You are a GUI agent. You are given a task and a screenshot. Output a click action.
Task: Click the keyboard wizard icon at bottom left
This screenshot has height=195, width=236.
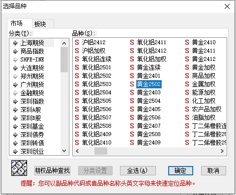(x=19, y=168)
